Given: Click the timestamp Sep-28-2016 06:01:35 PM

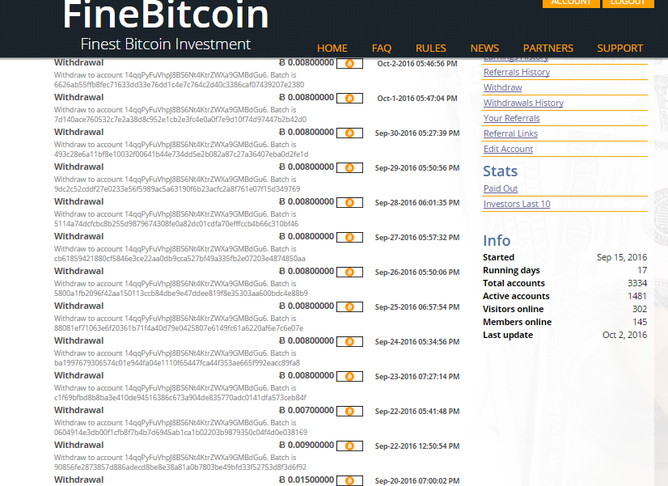Looking at the screenshot, I should click(x=417, y=203).
